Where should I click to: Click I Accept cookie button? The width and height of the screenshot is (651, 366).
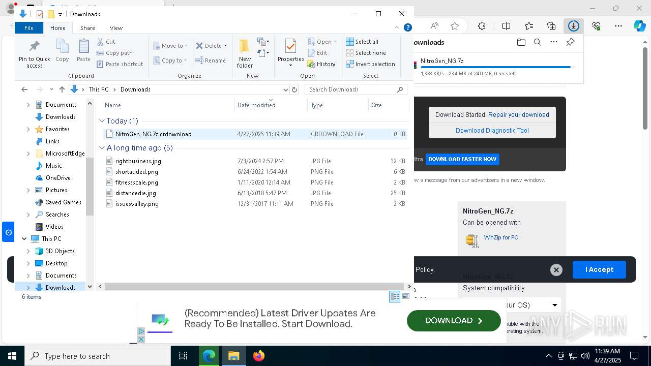click(599, 269)
